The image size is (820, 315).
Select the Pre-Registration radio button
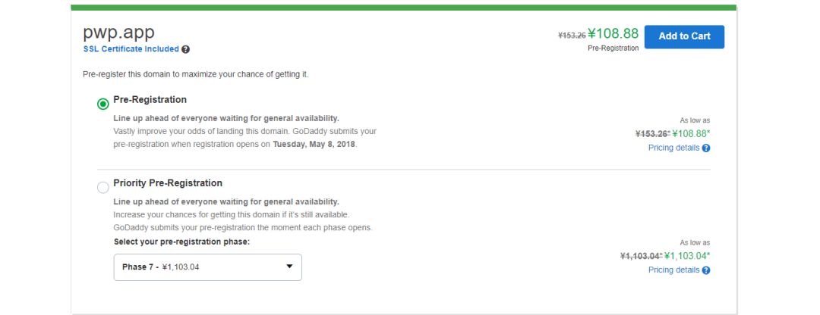pos(103,104)
